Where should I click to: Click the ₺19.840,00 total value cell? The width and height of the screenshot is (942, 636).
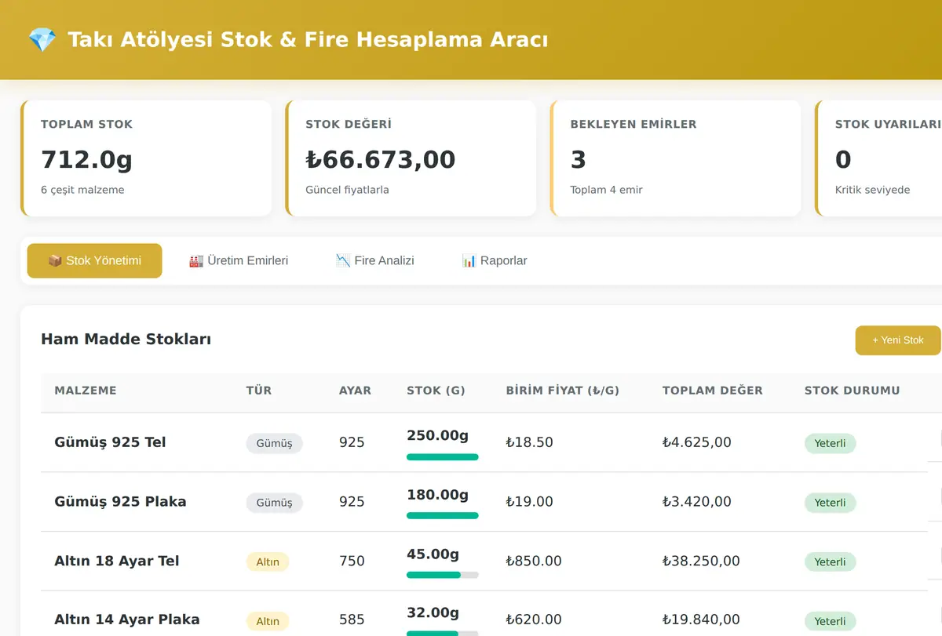point(701,620)
